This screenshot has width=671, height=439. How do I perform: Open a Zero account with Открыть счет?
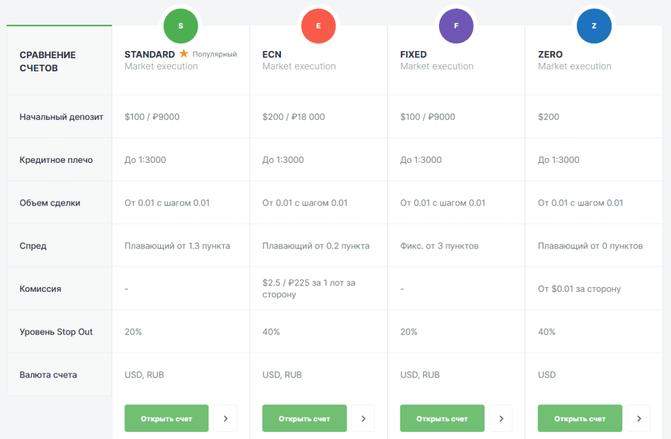tap(580, 419)
